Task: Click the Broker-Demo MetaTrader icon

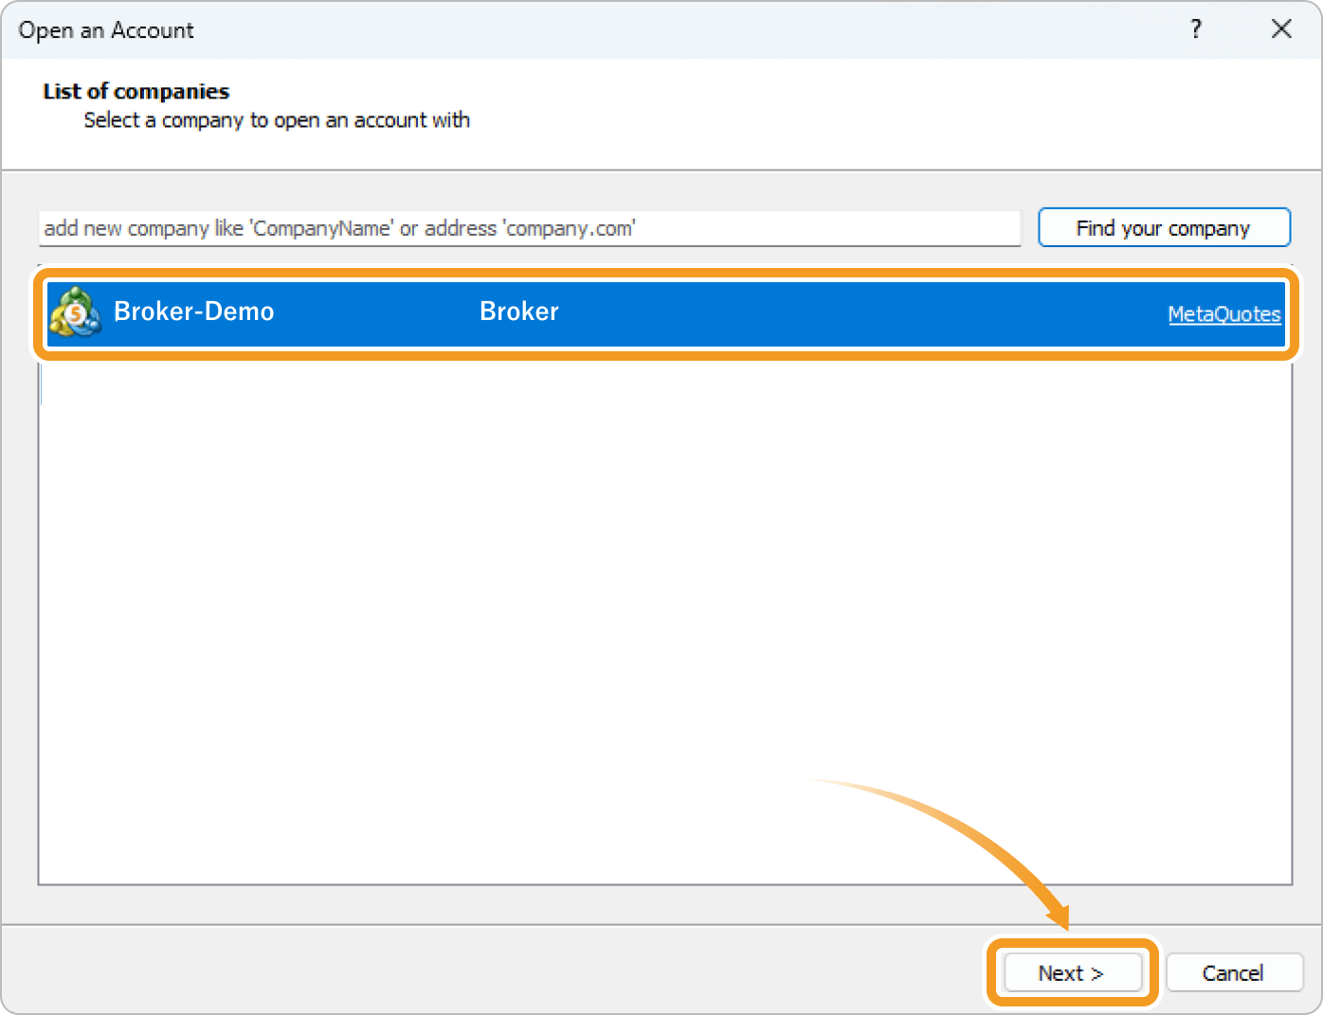Action: [x=76, y=312]
